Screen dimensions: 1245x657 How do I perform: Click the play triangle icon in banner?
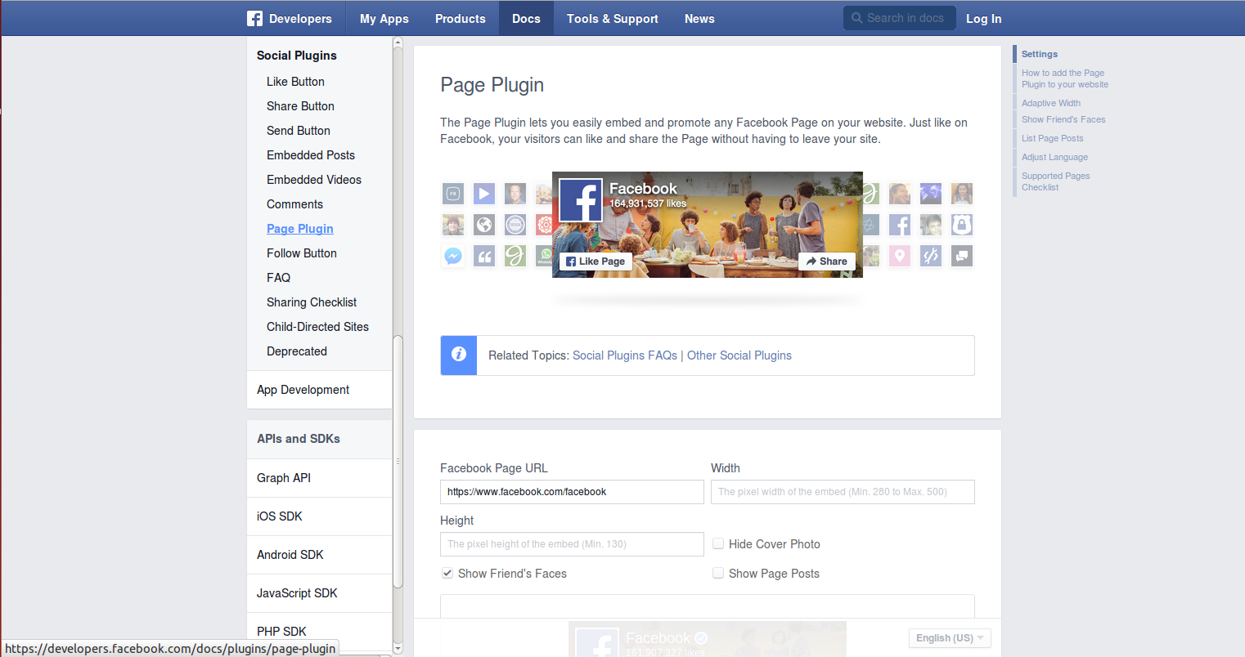(x=484, y=194)
